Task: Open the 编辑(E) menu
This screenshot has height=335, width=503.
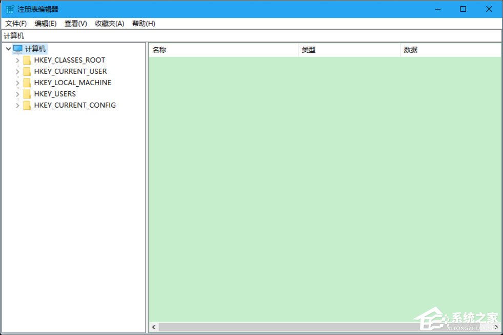Action: [x=45, y=23]
